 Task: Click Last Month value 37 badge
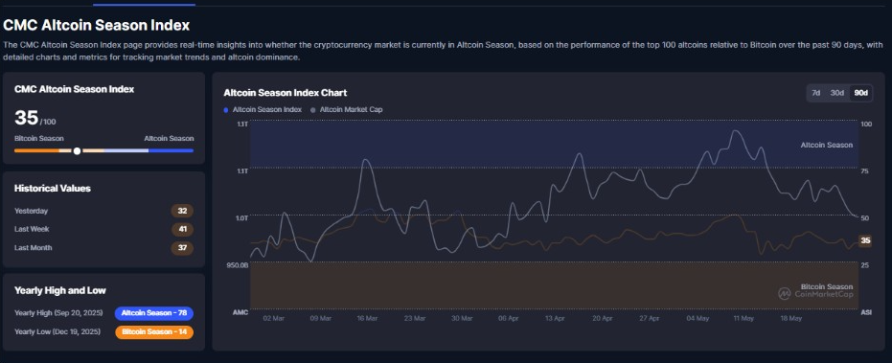[x=182, y=248]
